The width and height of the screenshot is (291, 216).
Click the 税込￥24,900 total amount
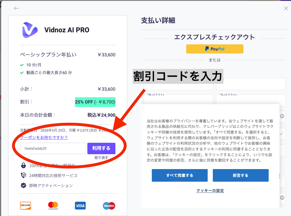coord(101,115)
